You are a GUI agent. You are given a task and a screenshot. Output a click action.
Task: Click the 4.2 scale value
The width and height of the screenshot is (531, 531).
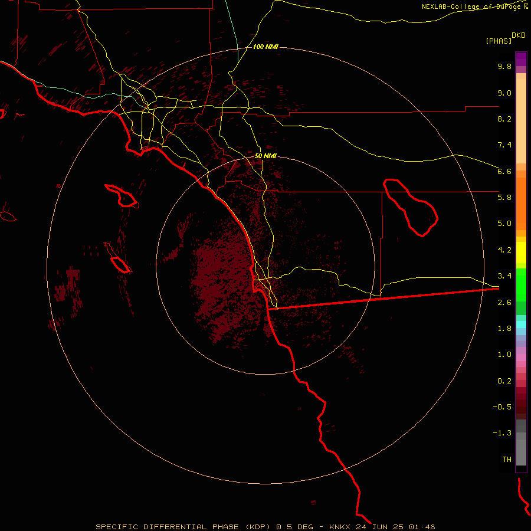pos(504,250)
